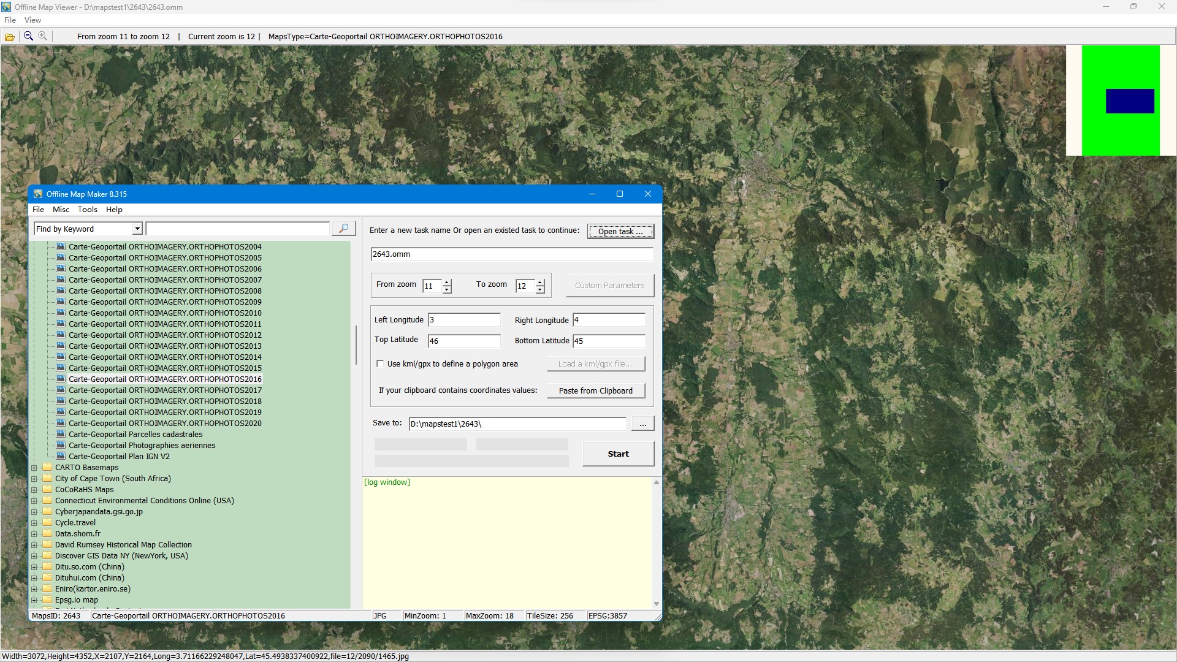Image resolution: width=1177 pixels, height=662 pixels.
Task: Open the View menu in Offline Map Viewer
Action: click(x=32, y=20)
